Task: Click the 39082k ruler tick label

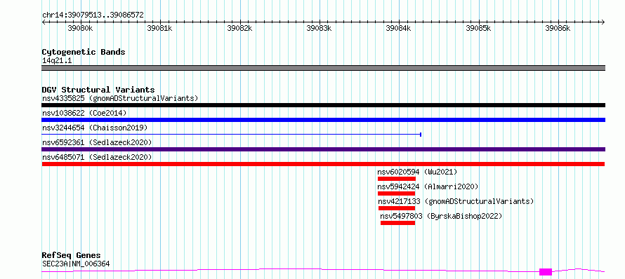Action: coord(239,28)
